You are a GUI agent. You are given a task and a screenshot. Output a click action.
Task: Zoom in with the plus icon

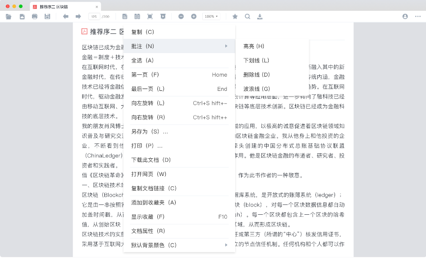click(x=194, y=17)
